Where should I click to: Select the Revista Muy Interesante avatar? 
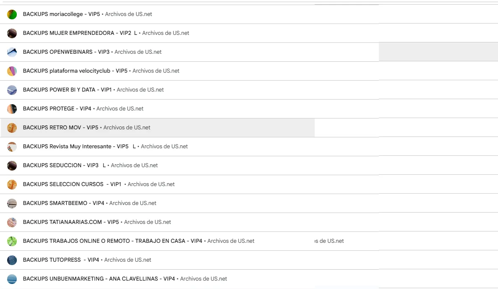tap(12, 147)
